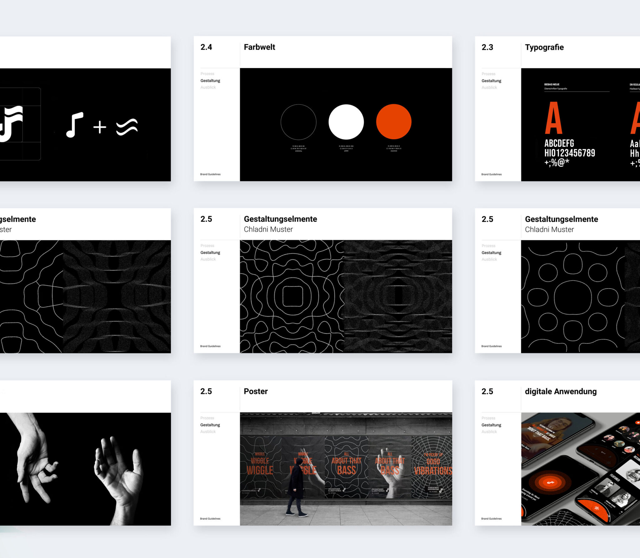Click "Brand Guidelines" on digitale Anwendung slide
The height and width of the screenshot is (558, 640).
tap(491, 519)
